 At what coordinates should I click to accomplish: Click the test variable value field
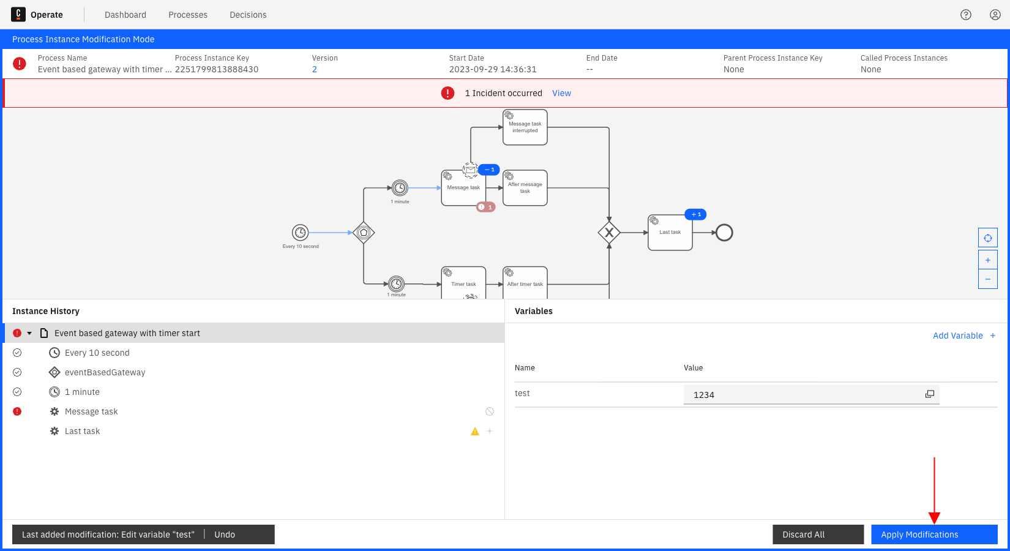(x=802, y=395)
